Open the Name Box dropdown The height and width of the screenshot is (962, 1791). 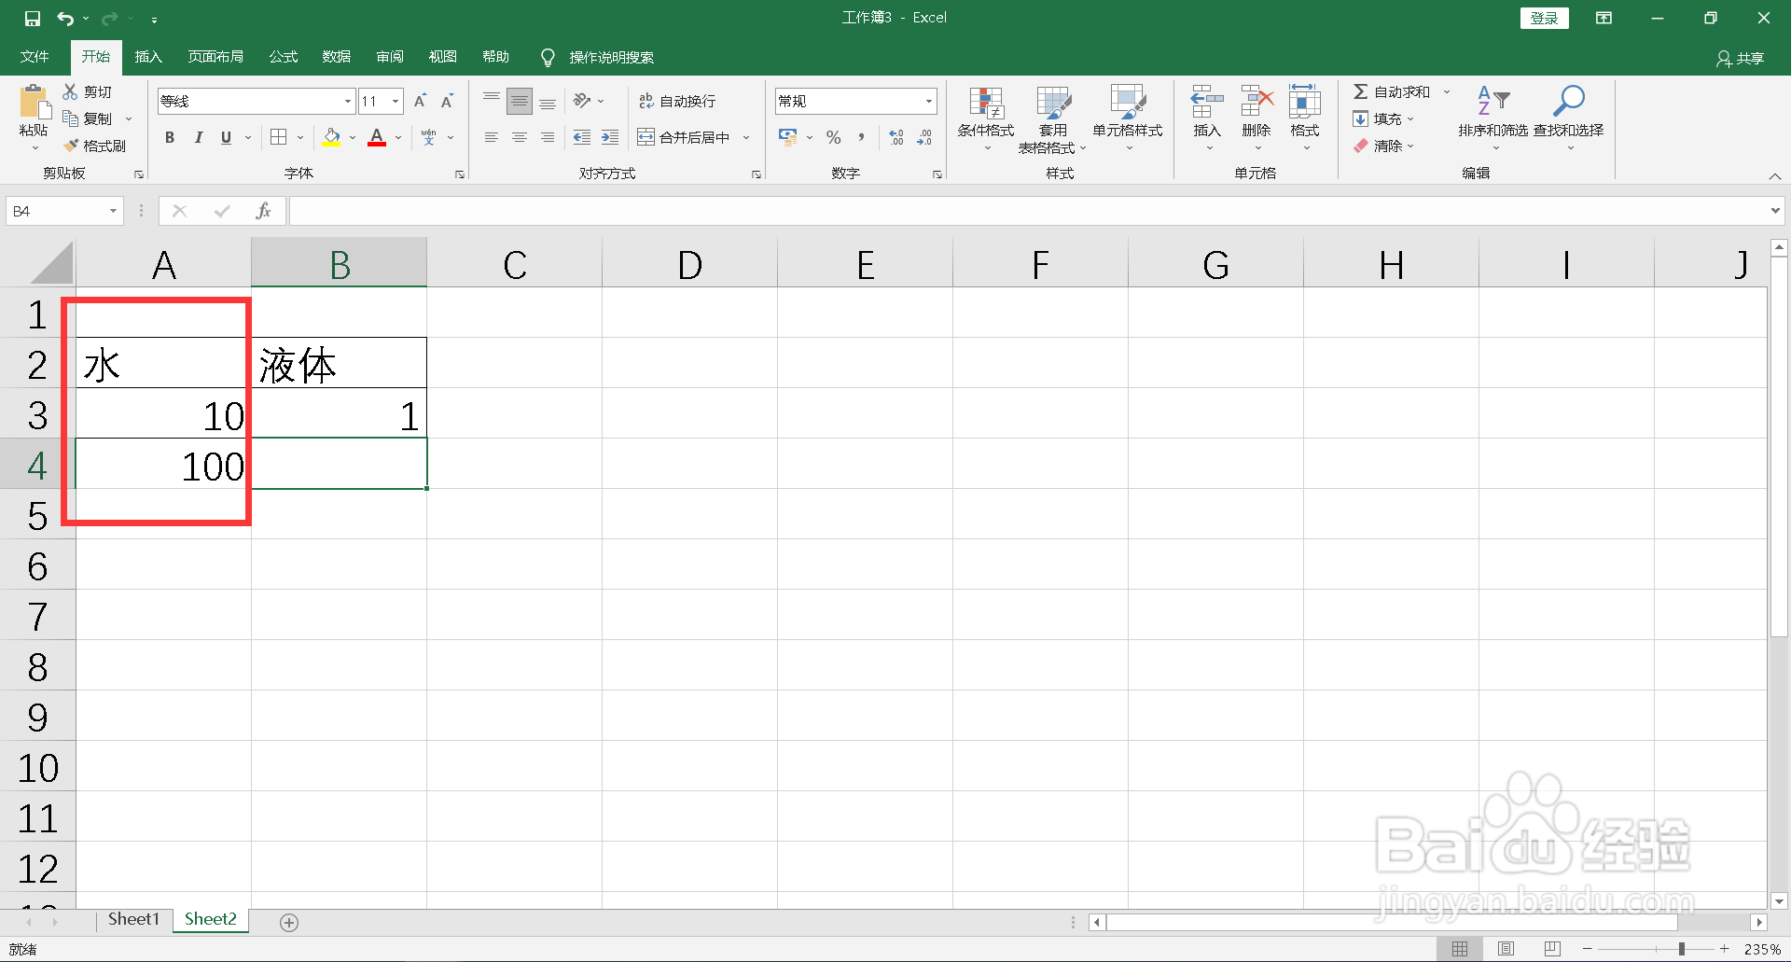pos(113,212)
